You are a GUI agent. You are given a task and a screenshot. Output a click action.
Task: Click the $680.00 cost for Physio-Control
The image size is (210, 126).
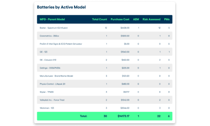coord(125,84)
